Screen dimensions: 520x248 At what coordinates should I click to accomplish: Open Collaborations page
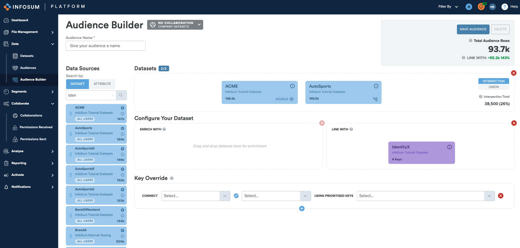(x=31, y=115)
